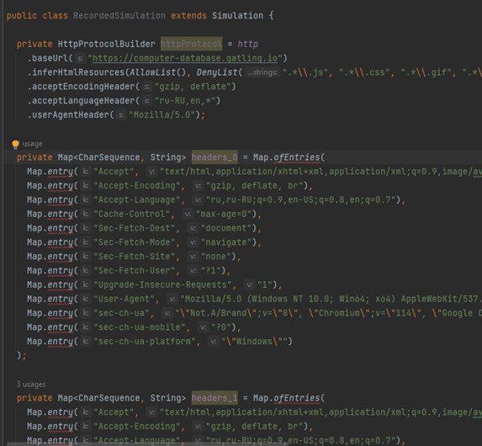Click the ".*\\.gif" pattern in DenyList
This screenshot has height=446, width=482.
pos(426,72)
